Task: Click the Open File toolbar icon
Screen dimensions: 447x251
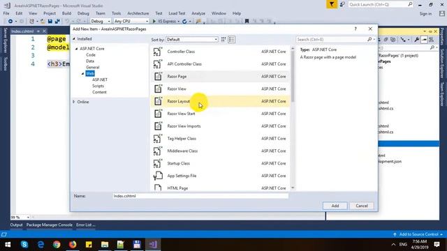Action: click(43, 21)
